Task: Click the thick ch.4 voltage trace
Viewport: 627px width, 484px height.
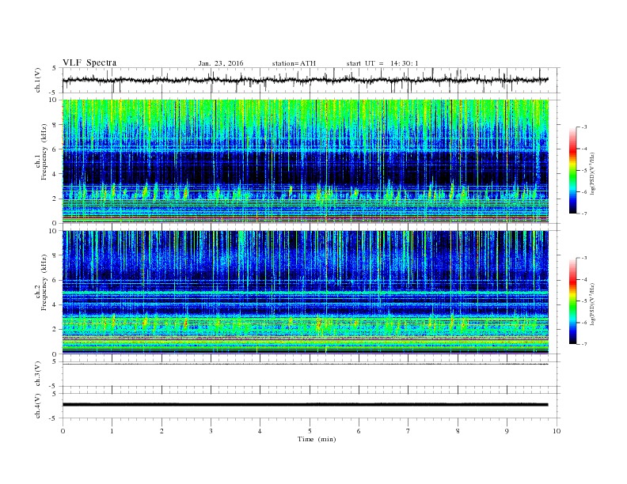Action: (306, 405)
